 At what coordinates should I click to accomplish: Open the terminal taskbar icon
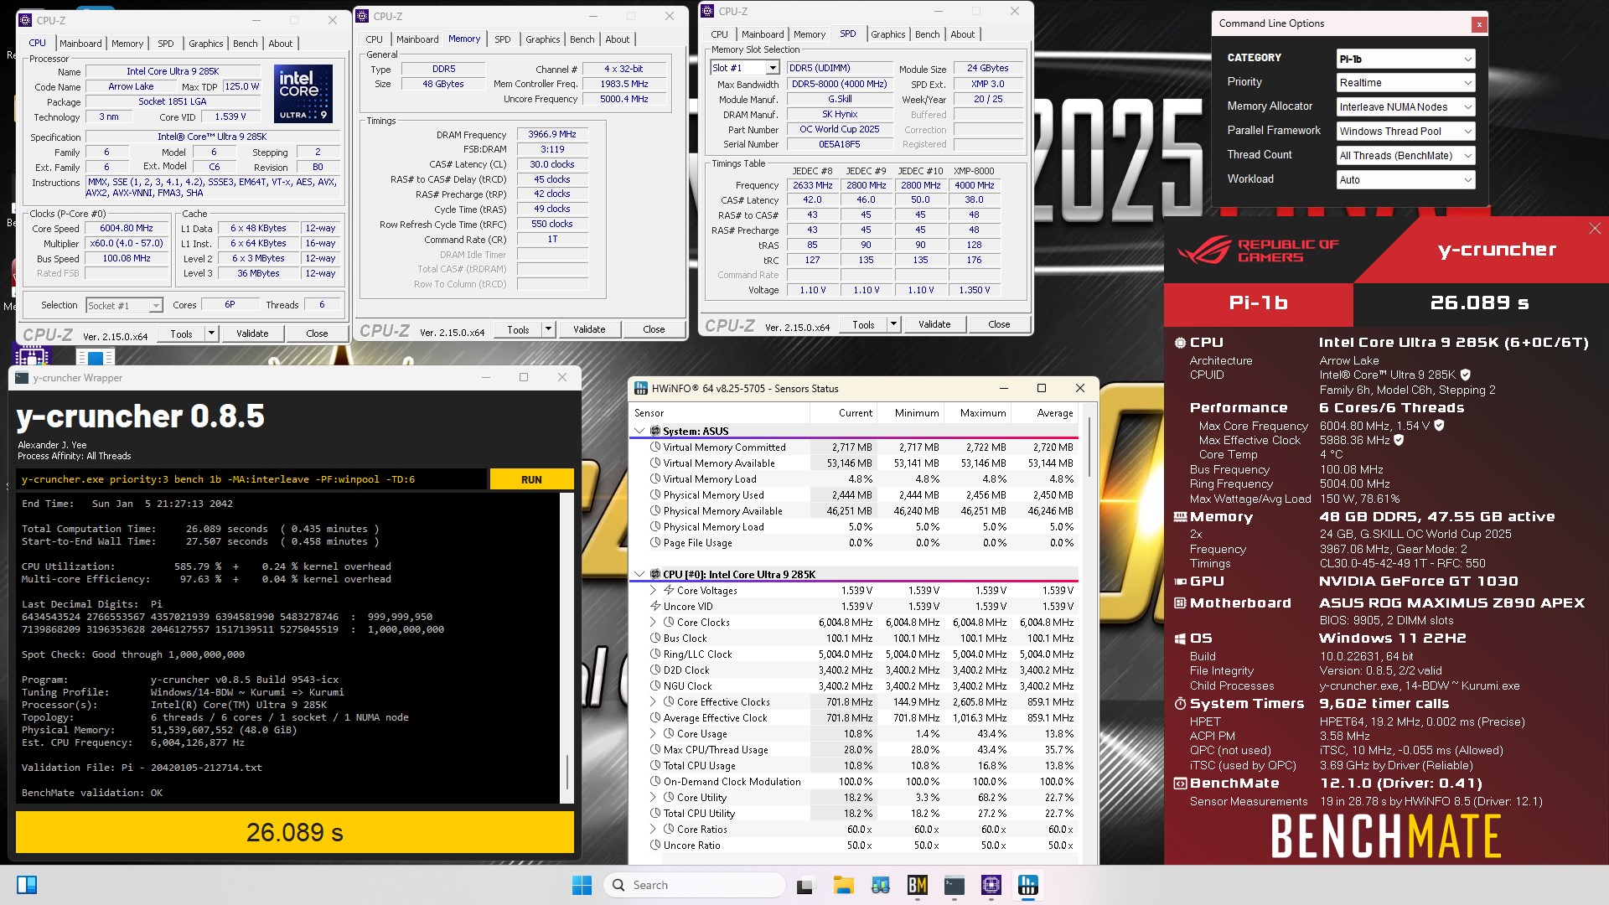tap(954, 885)
